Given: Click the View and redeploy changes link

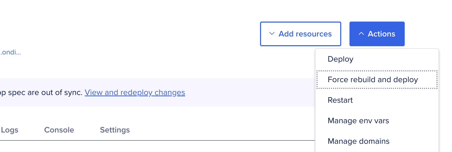Looking at the screenshot, I should tap(135, 92).
